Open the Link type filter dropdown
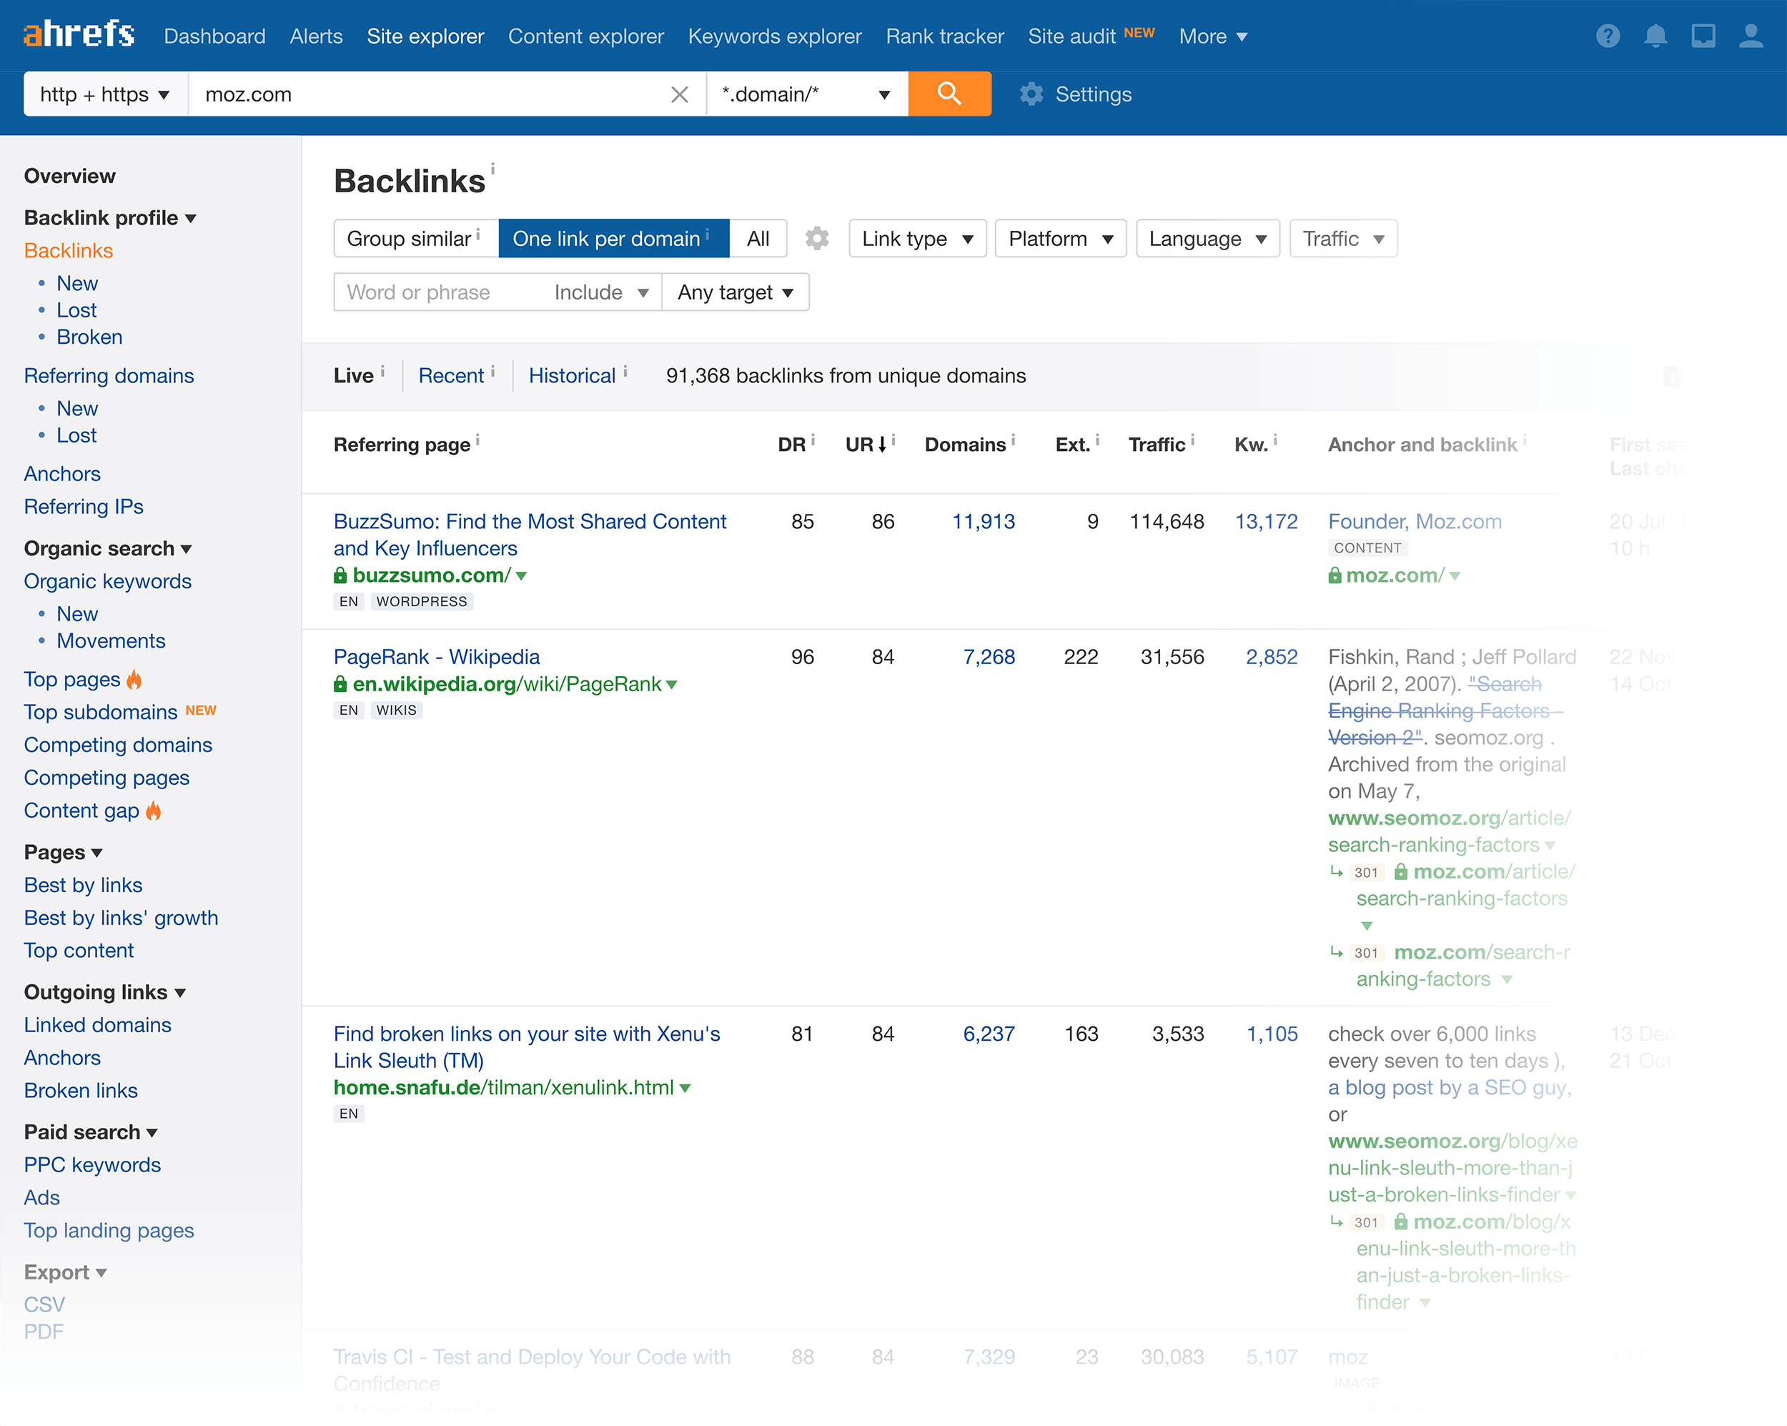1787x1426 pixels. click(x=918, y=239)
